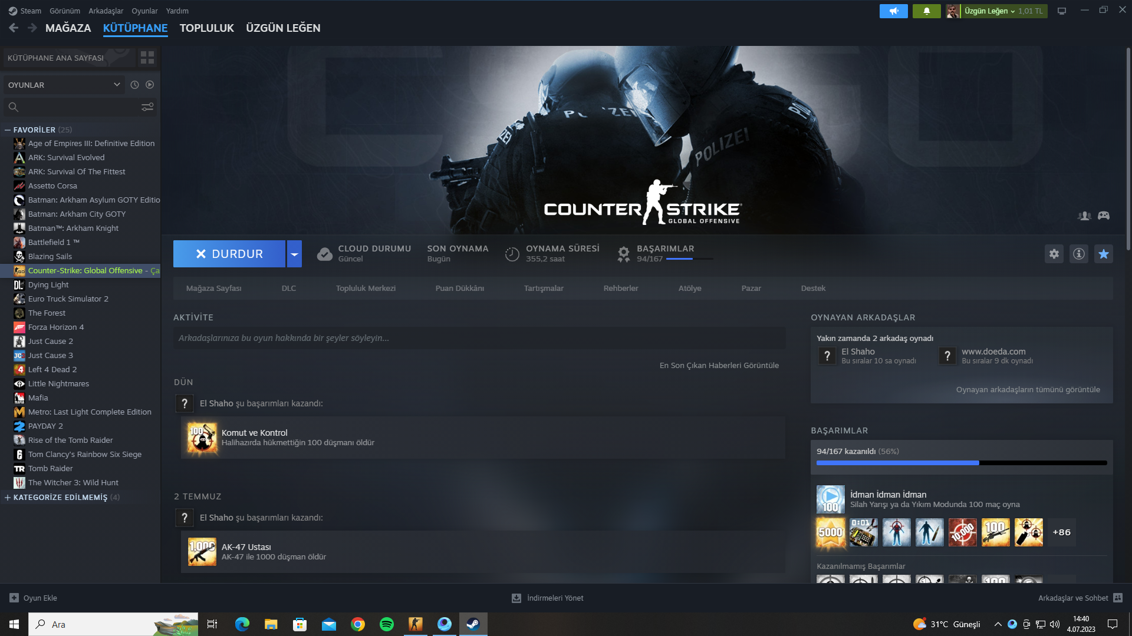Screen dimensions: 1132x636
Task: Open Komut ve Kontrol achievement icon
Action: pos(202,438)
